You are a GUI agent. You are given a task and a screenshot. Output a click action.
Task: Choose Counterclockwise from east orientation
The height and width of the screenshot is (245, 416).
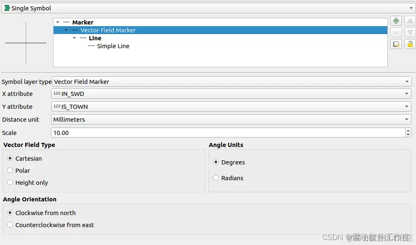click(10, 225)
